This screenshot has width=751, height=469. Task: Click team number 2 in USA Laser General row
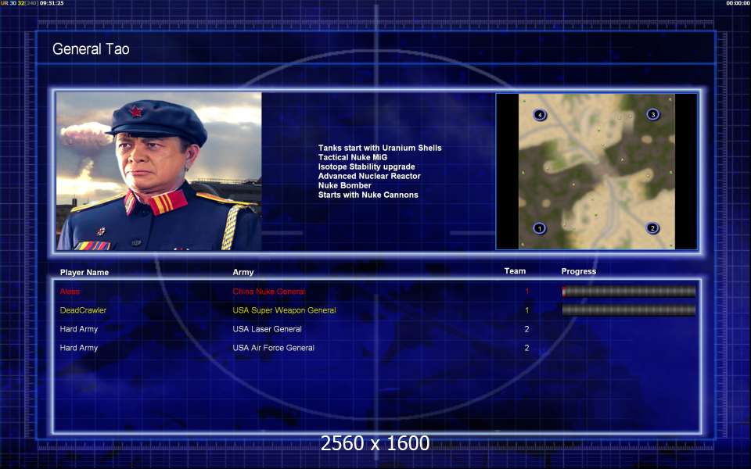pyautogui.click(x=526, y=329)
